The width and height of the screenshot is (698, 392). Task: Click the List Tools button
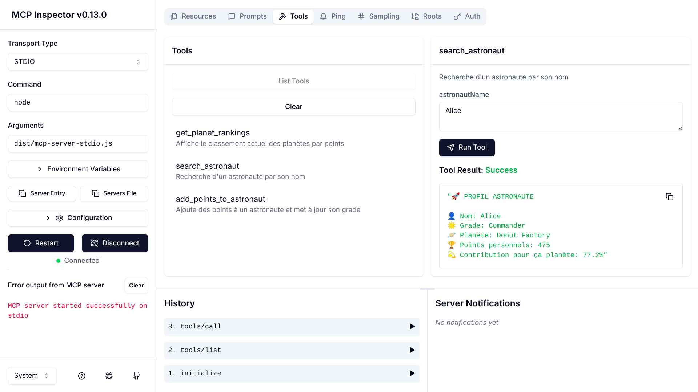[294, 81]
